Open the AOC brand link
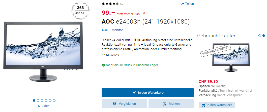The width and height of the screenshot is (267, 112). [105, 30]
